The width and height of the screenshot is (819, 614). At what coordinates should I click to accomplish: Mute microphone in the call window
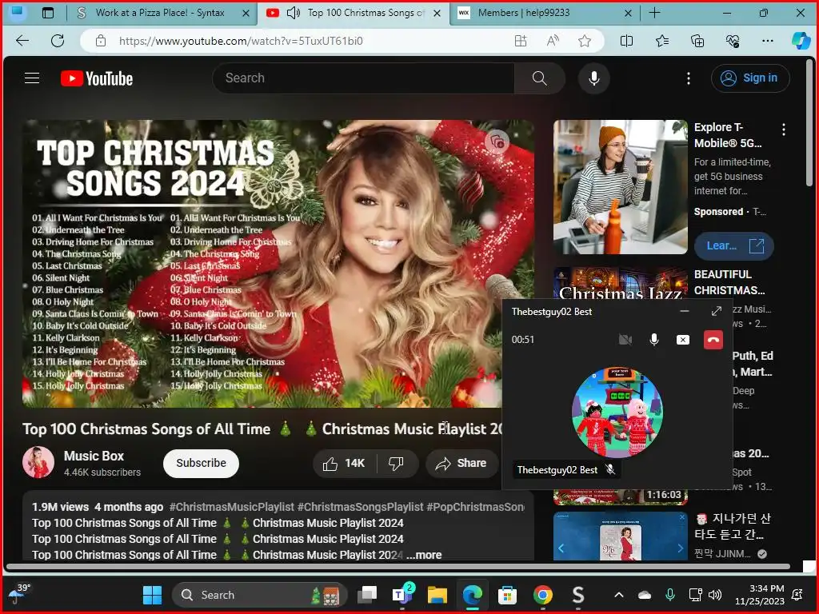pyautogui.click(x=654, y=340)
